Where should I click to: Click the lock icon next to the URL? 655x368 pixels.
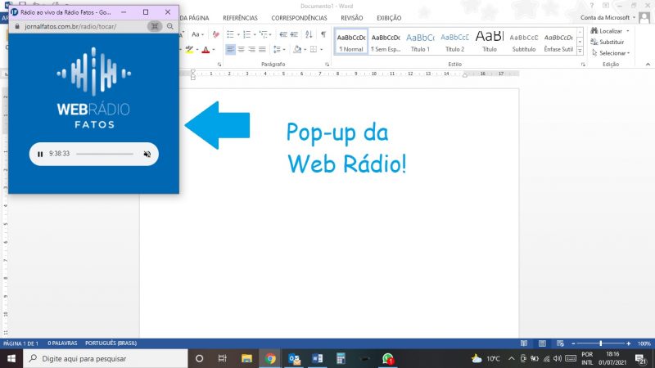pyautogui.click(x=17, y=26)
